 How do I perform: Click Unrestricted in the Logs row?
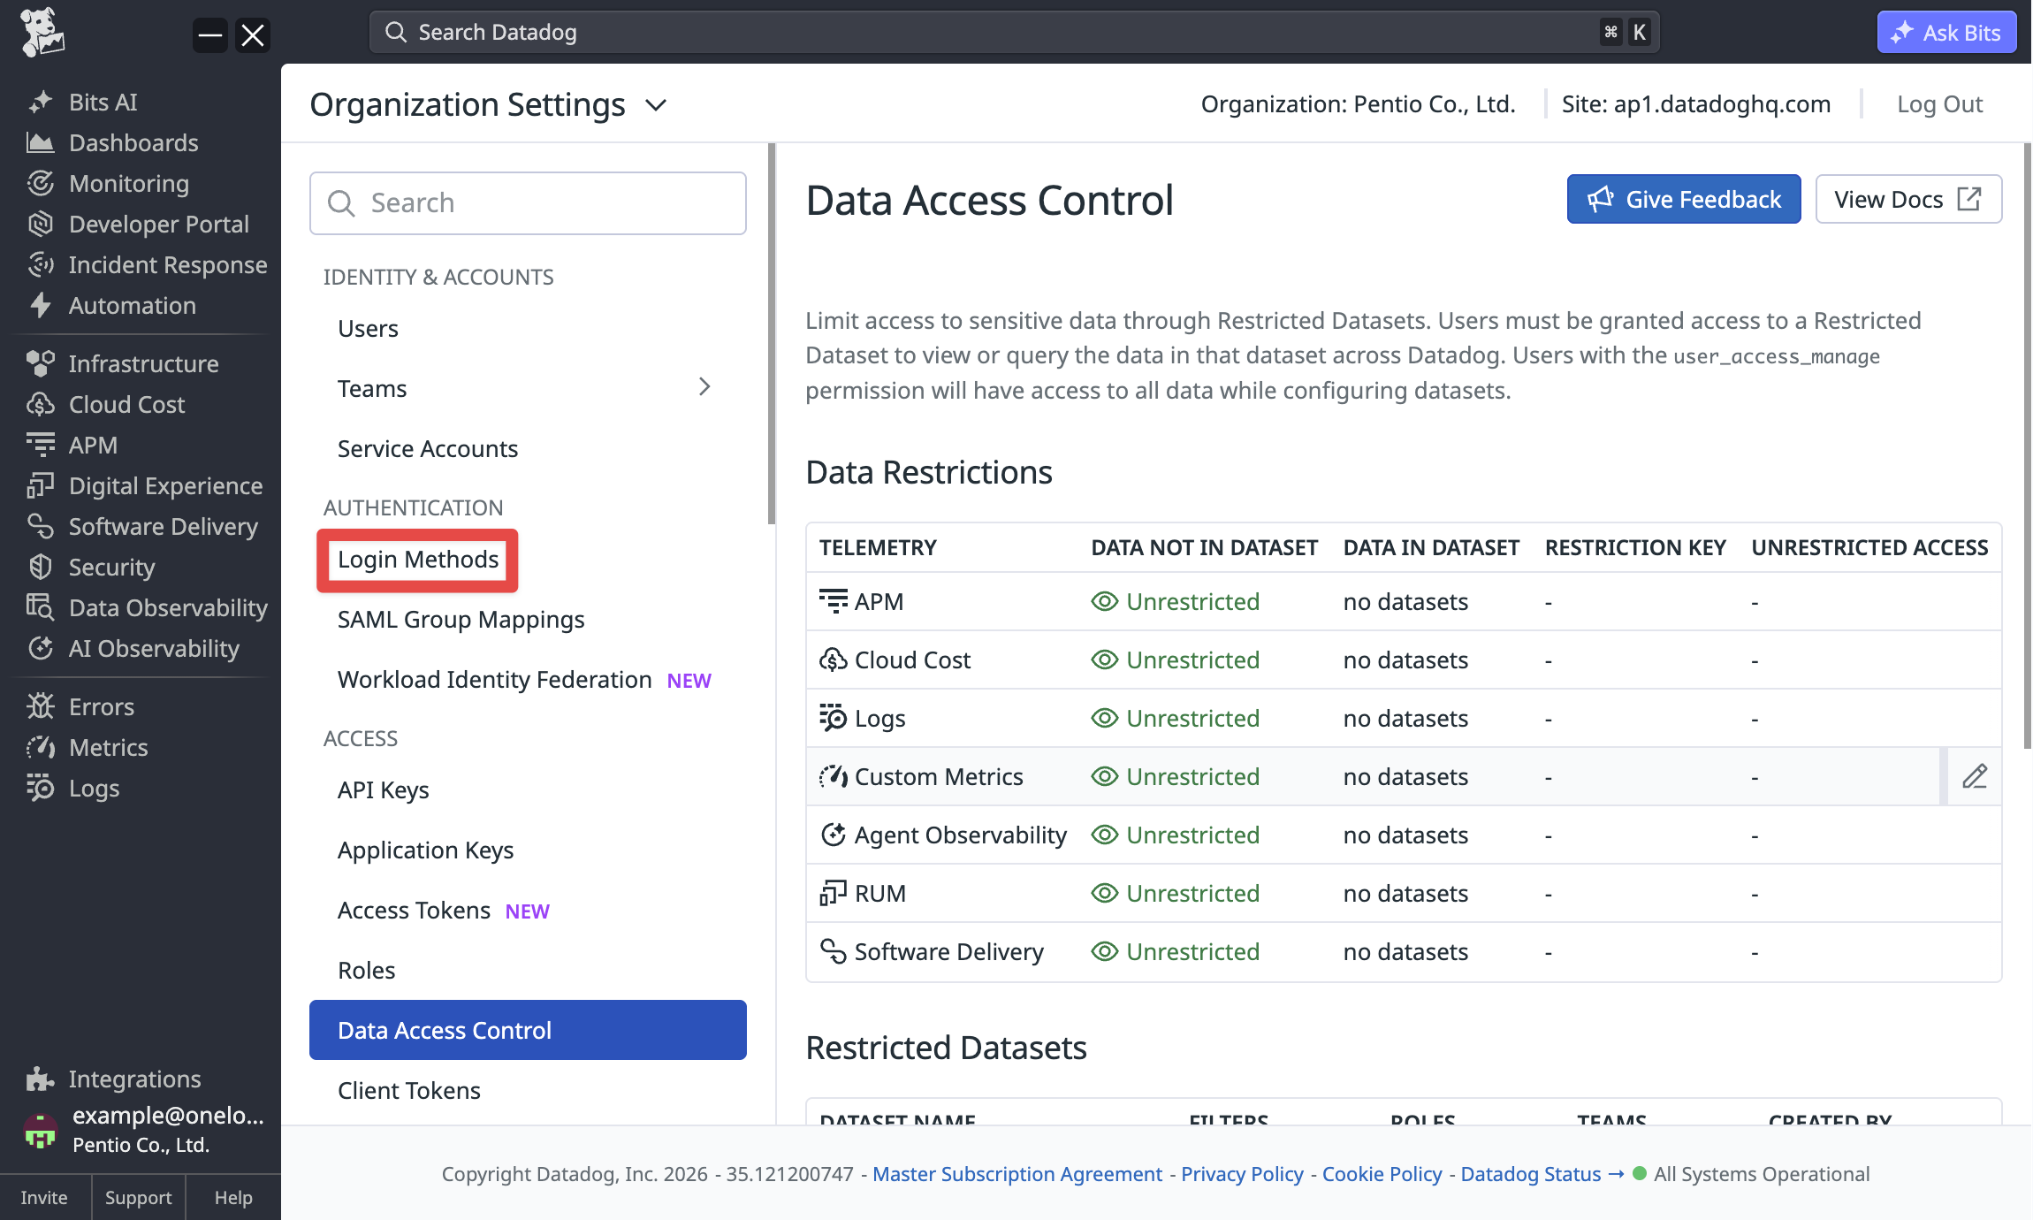click(x=1192, y=718)
